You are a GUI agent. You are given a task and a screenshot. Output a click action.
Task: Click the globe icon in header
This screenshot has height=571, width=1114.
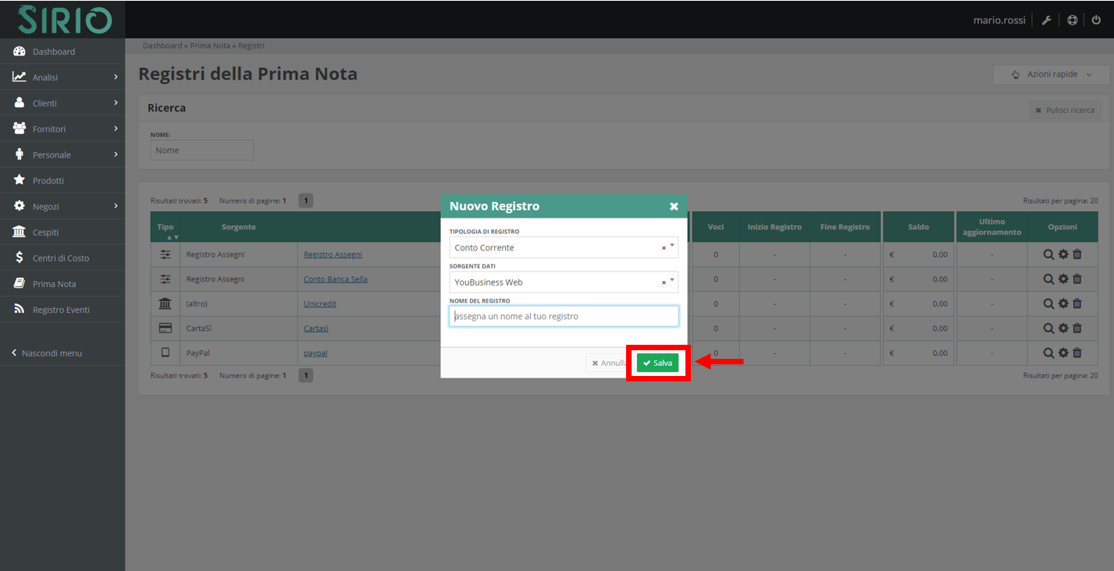point(1072,20)
